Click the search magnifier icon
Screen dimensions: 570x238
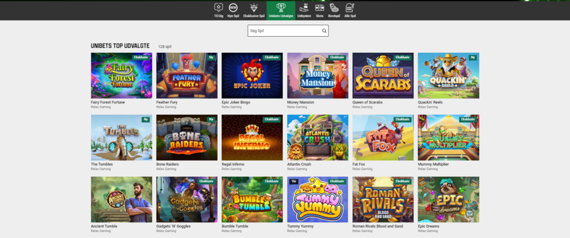(x=324, y=31)
